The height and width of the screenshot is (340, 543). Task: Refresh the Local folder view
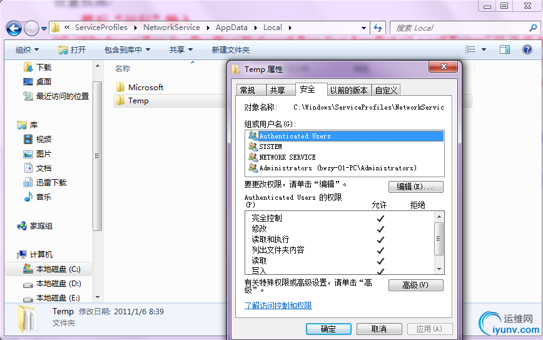coord(377,28)
